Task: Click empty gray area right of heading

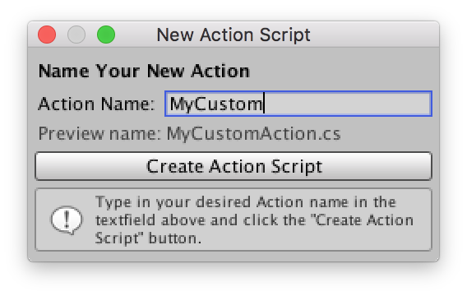Action: pos(343,72)
